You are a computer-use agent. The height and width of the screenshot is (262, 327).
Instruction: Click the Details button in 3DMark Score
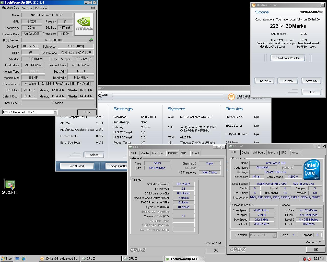pyautogui.click(x=265, y=81)
